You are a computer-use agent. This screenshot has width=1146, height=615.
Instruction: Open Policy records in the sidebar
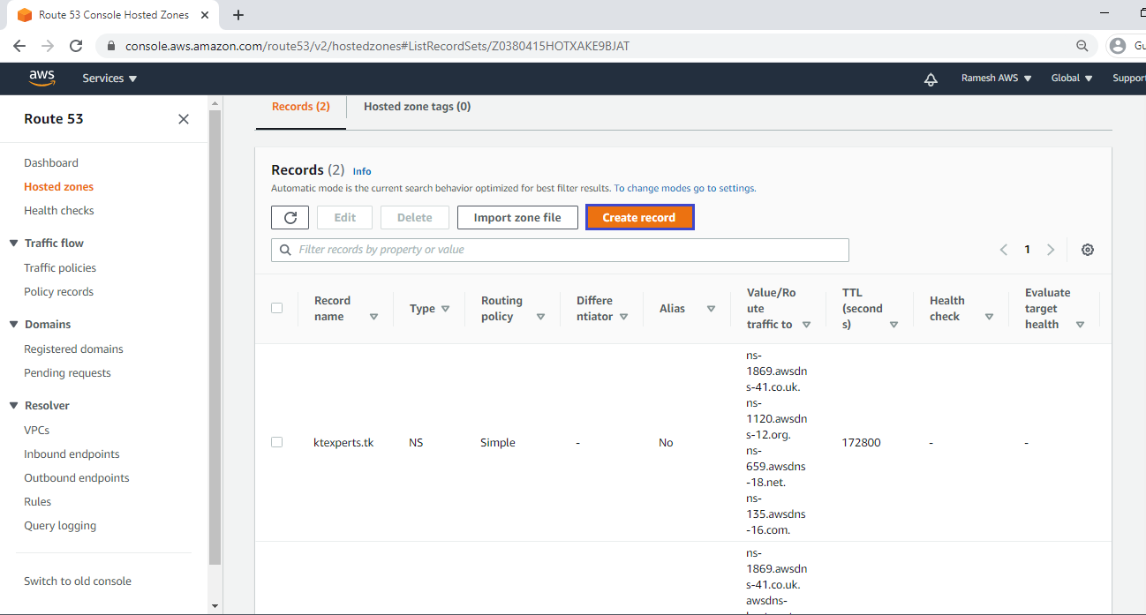coord(58,292)
